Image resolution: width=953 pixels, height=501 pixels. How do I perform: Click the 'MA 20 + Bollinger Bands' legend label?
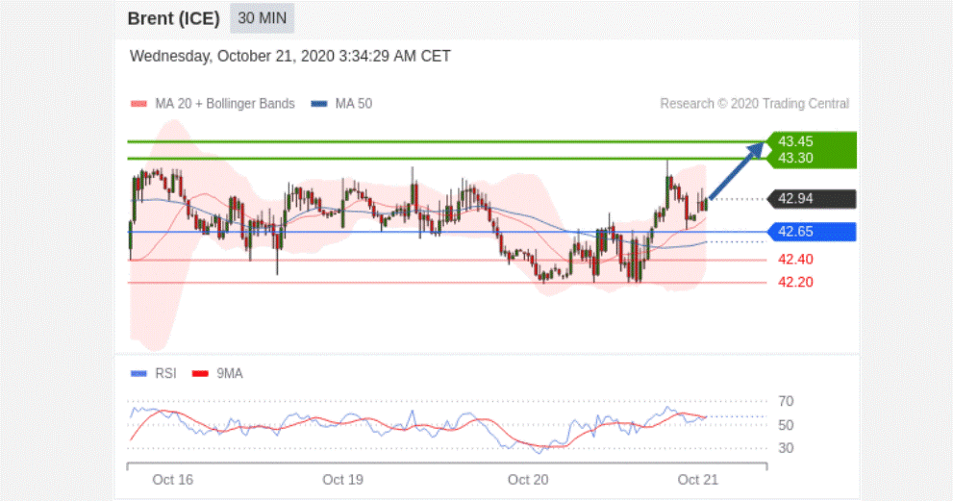pyautogui.click(x=224, y=104)
